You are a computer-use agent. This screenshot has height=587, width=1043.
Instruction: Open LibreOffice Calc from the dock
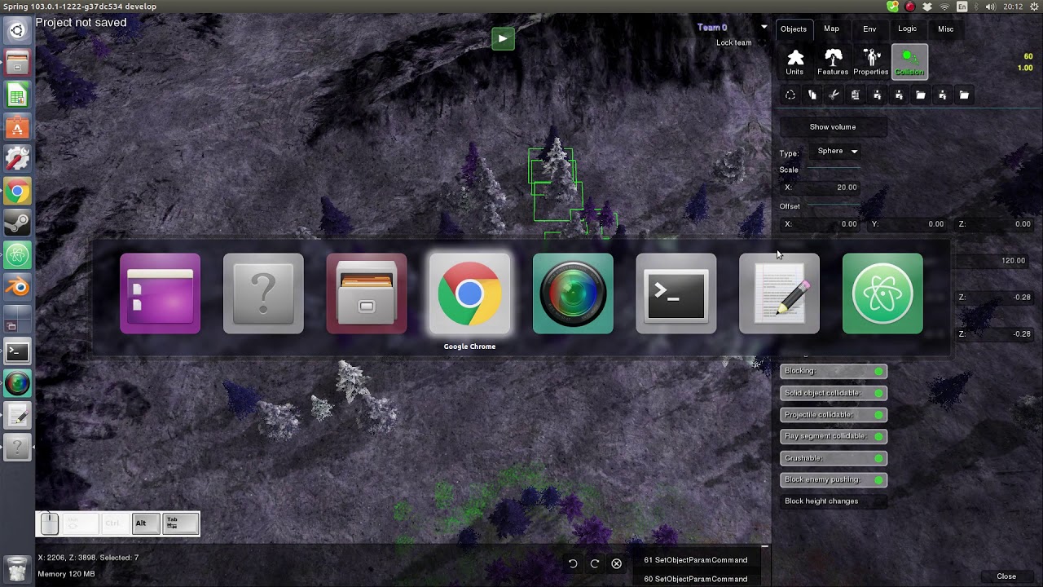pos(17,95)
